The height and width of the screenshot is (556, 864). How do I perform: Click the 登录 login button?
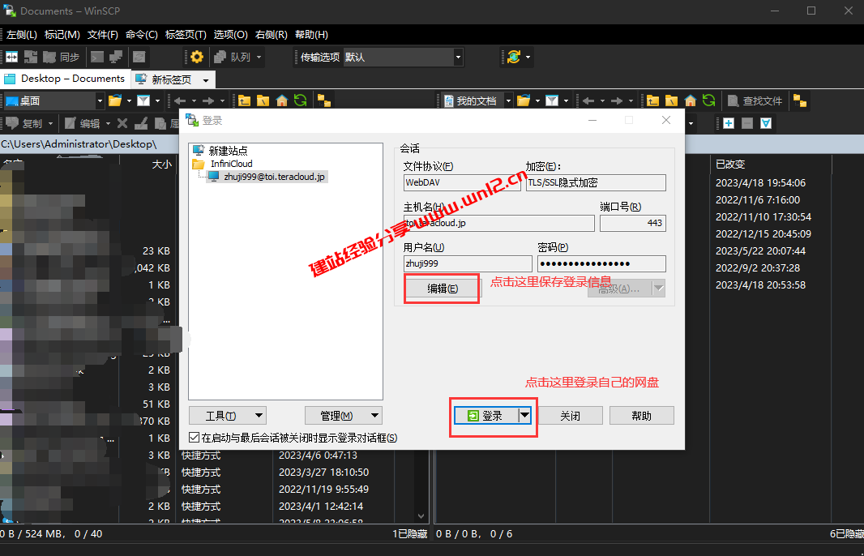point(487,414)
